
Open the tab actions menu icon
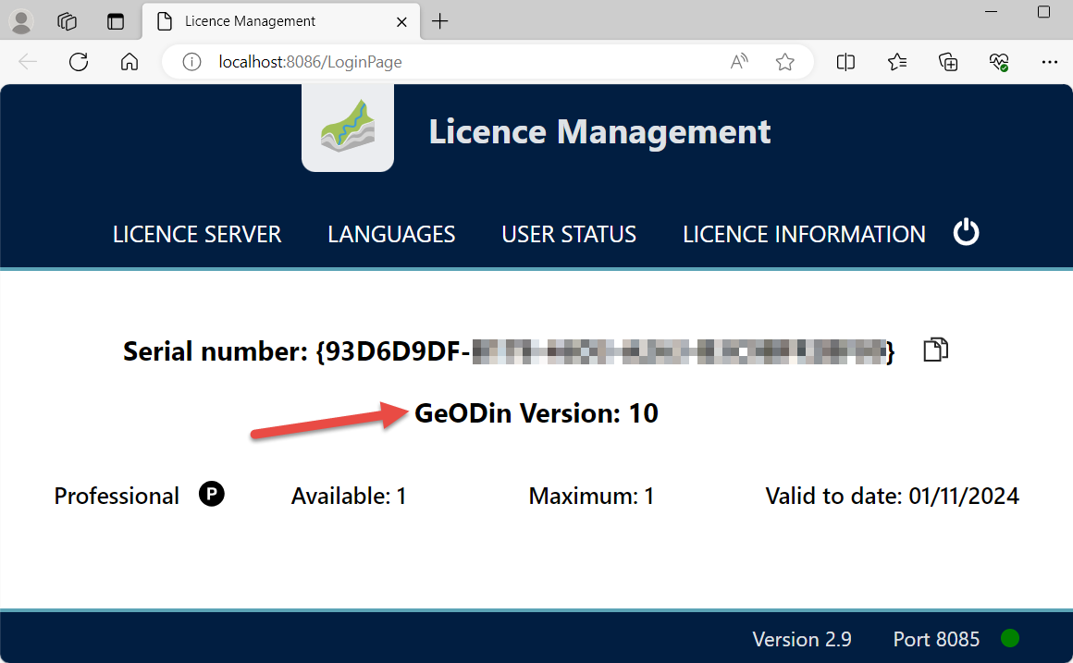(x=116, y=21)
